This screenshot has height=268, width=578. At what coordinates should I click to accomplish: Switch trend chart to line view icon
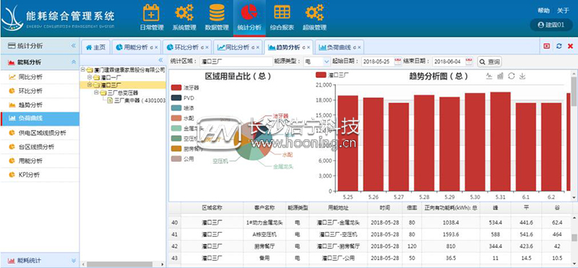click(489, 76)
